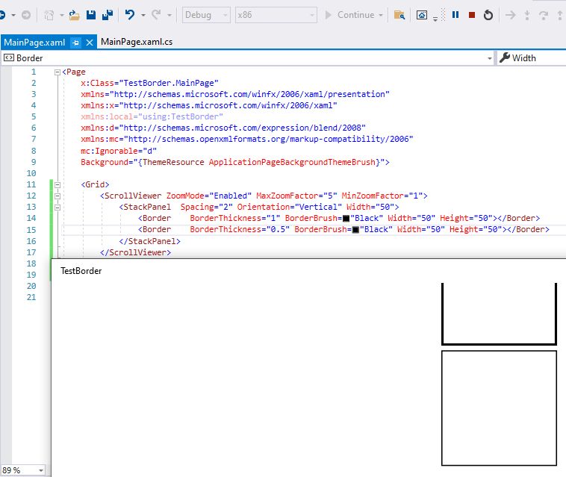Image resolution: width=566 pixels, height=477 pixels.
Task: Click MaxZoomFactor="5" on line 12
Action: (x=296, y=196)
